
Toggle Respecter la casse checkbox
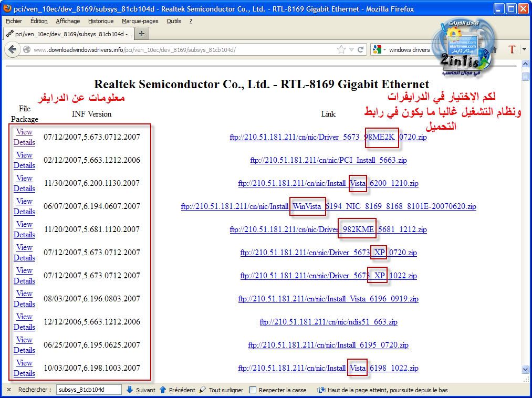[x=253, y=390]
